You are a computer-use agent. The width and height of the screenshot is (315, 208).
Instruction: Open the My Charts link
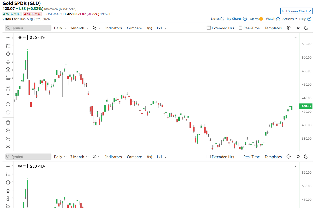[237, 19]
